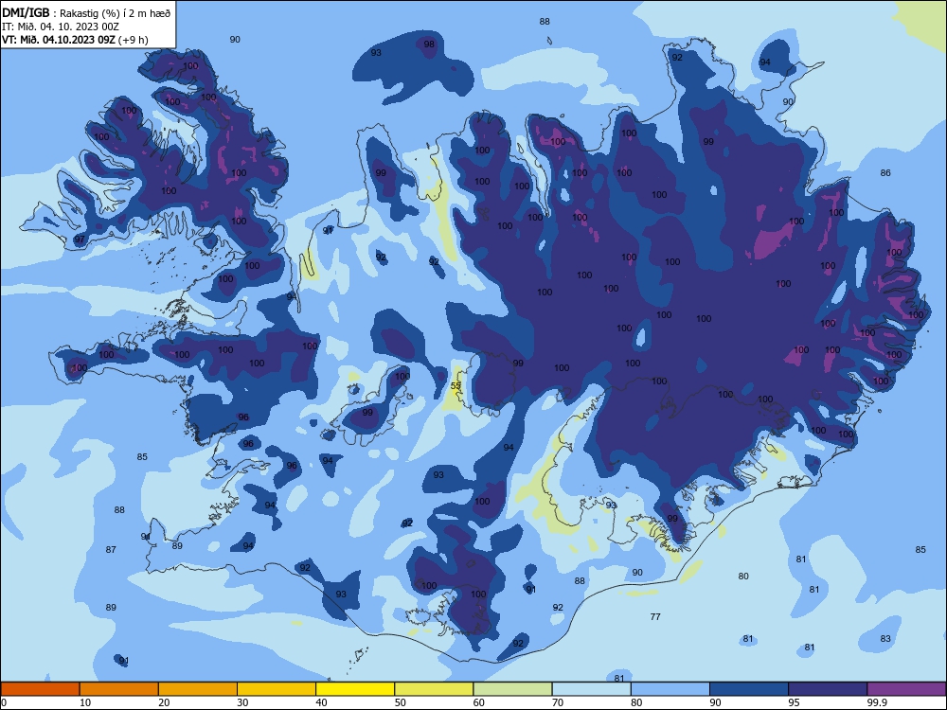This screenshot has width=947, height=710.
Task: Click the legend tick label '60'
Action: point(479,702)
